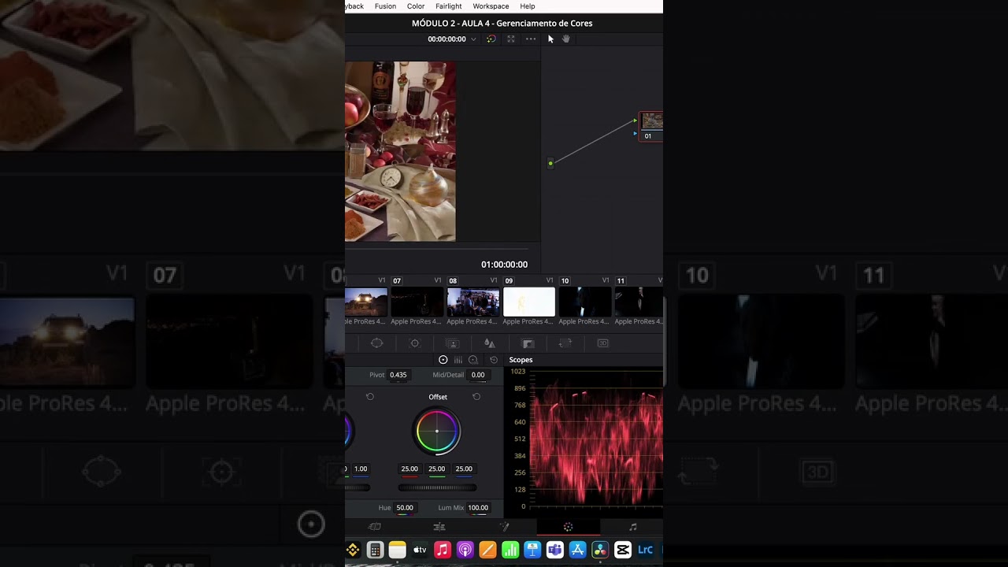Switch to primaries color wheels mode
The image size is (1008, 567).
click(x=443, y=360)
